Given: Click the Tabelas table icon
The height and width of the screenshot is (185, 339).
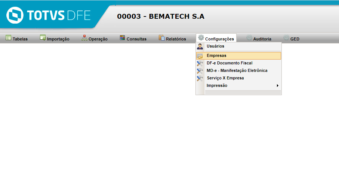Looking at the screenshot, I should point(9,38).
